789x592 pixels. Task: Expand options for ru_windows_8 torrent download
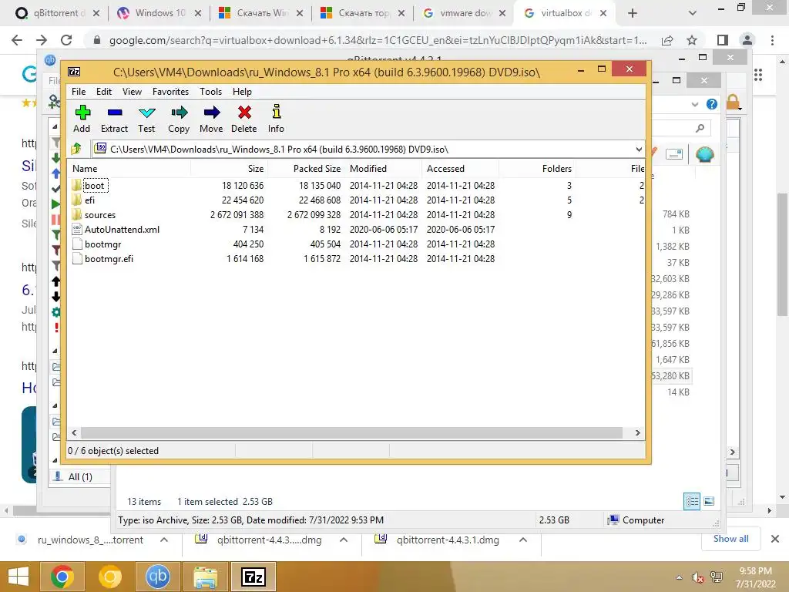click(x=164, y=540)
